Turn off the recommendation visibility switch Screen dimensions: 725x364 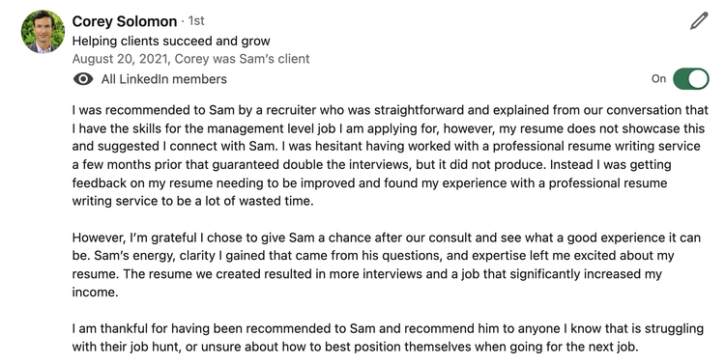point(691,79)
